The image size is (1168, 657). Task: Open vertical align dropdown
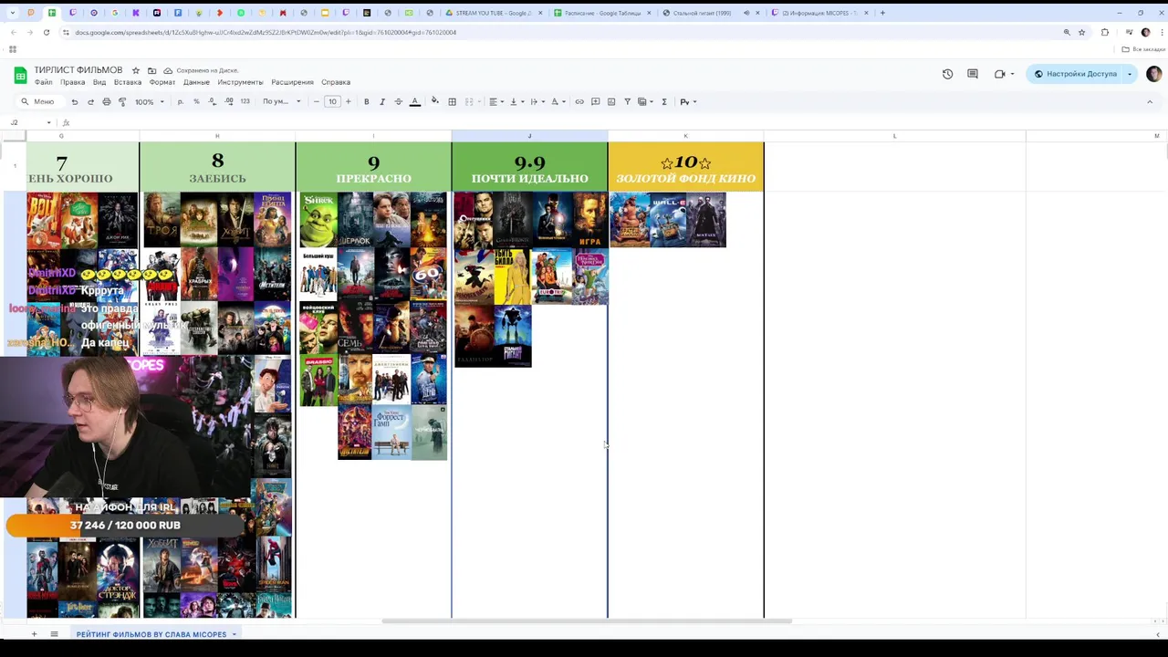click(516, 101)
